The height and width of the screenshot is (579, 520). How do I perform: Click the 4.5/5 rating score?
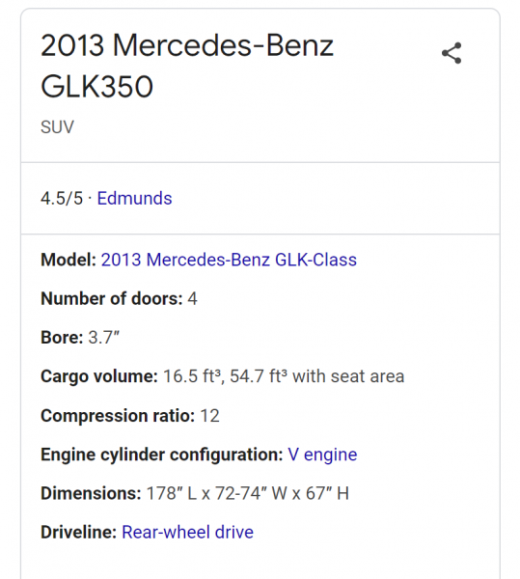click(x=62, y=198)
